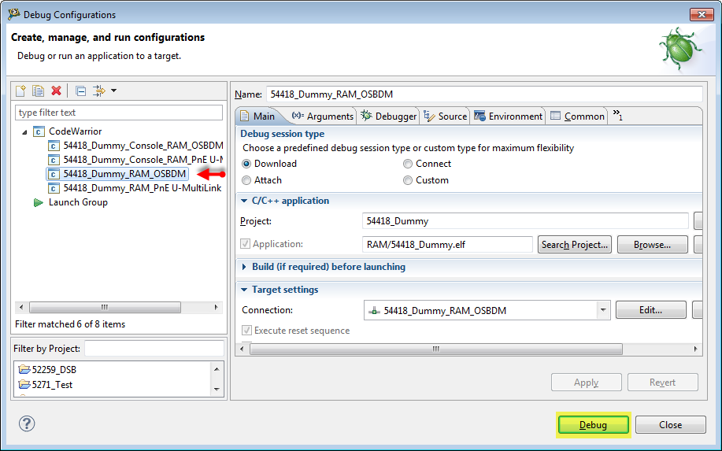Viewport: 722px width, 451px height.
Task: Switch to the Environment tab
Action: click(x=509, y=116)
